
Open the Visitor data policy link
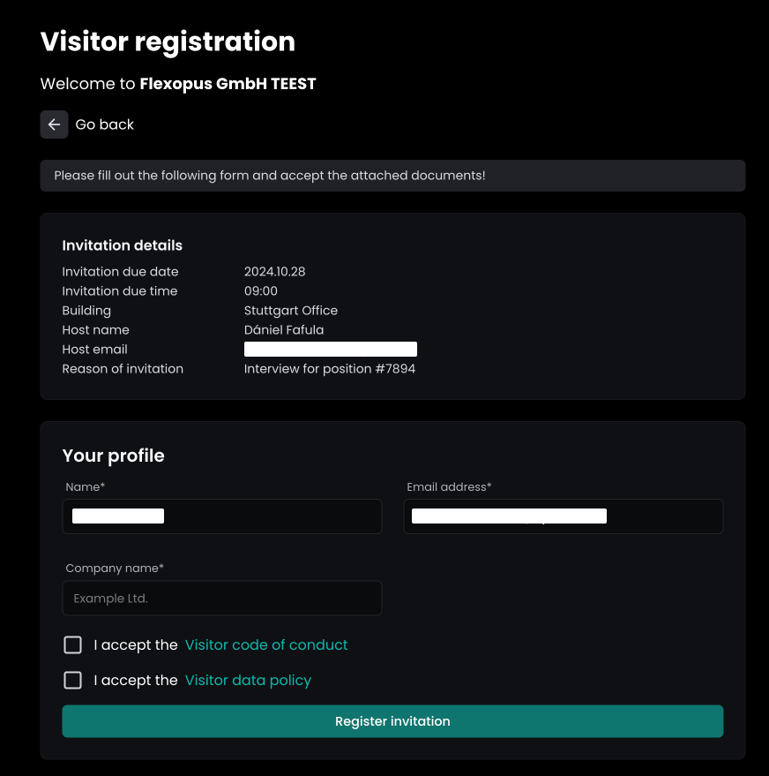coord(248,681)
